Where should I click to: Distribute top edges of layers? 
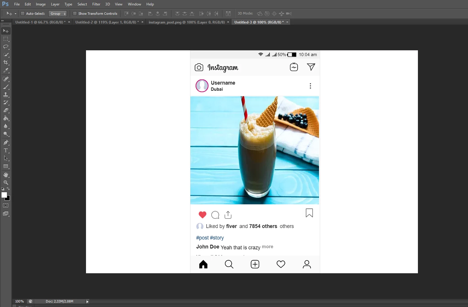coord(177,14)
